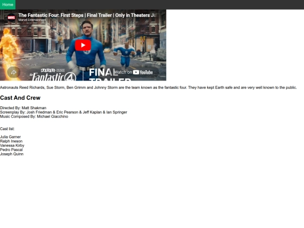Click the Cast list: label
This screenshot has width=304, height=228.
coord(7,129)
